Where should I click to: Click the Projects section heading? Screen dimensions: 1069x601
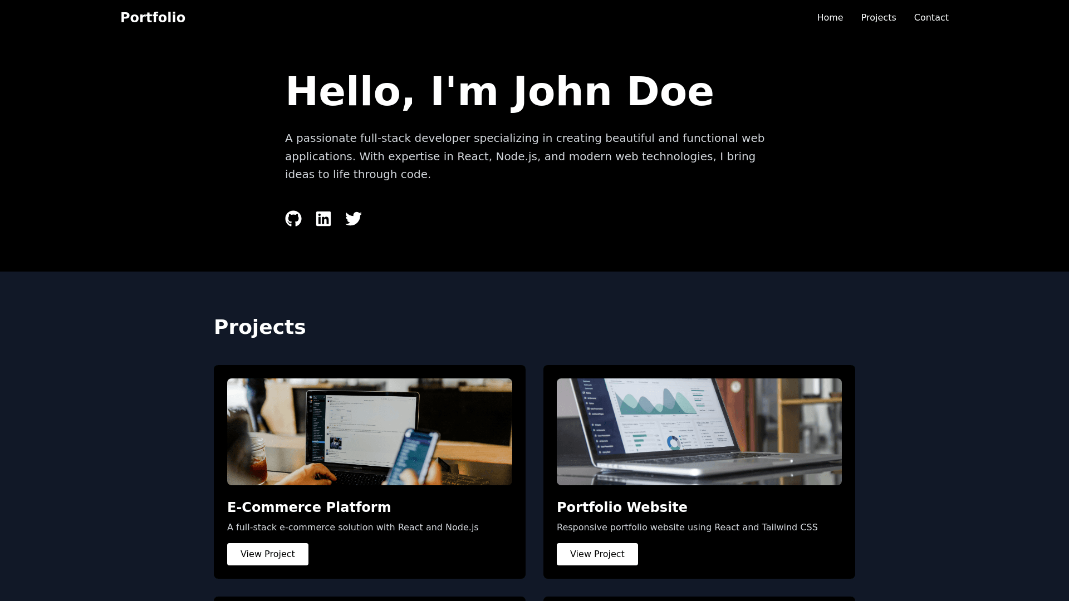[259, 327]
